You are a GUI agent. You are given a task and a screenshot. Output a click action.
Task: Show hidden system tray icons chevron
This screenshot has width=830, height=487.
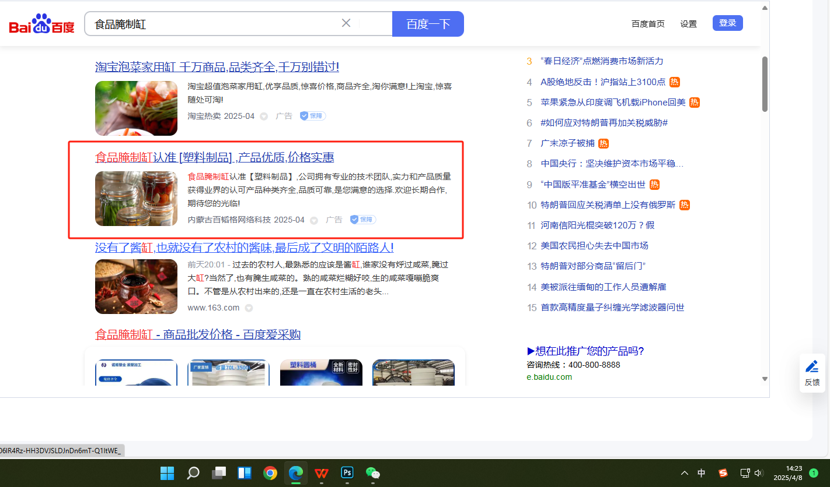point(684,473)
